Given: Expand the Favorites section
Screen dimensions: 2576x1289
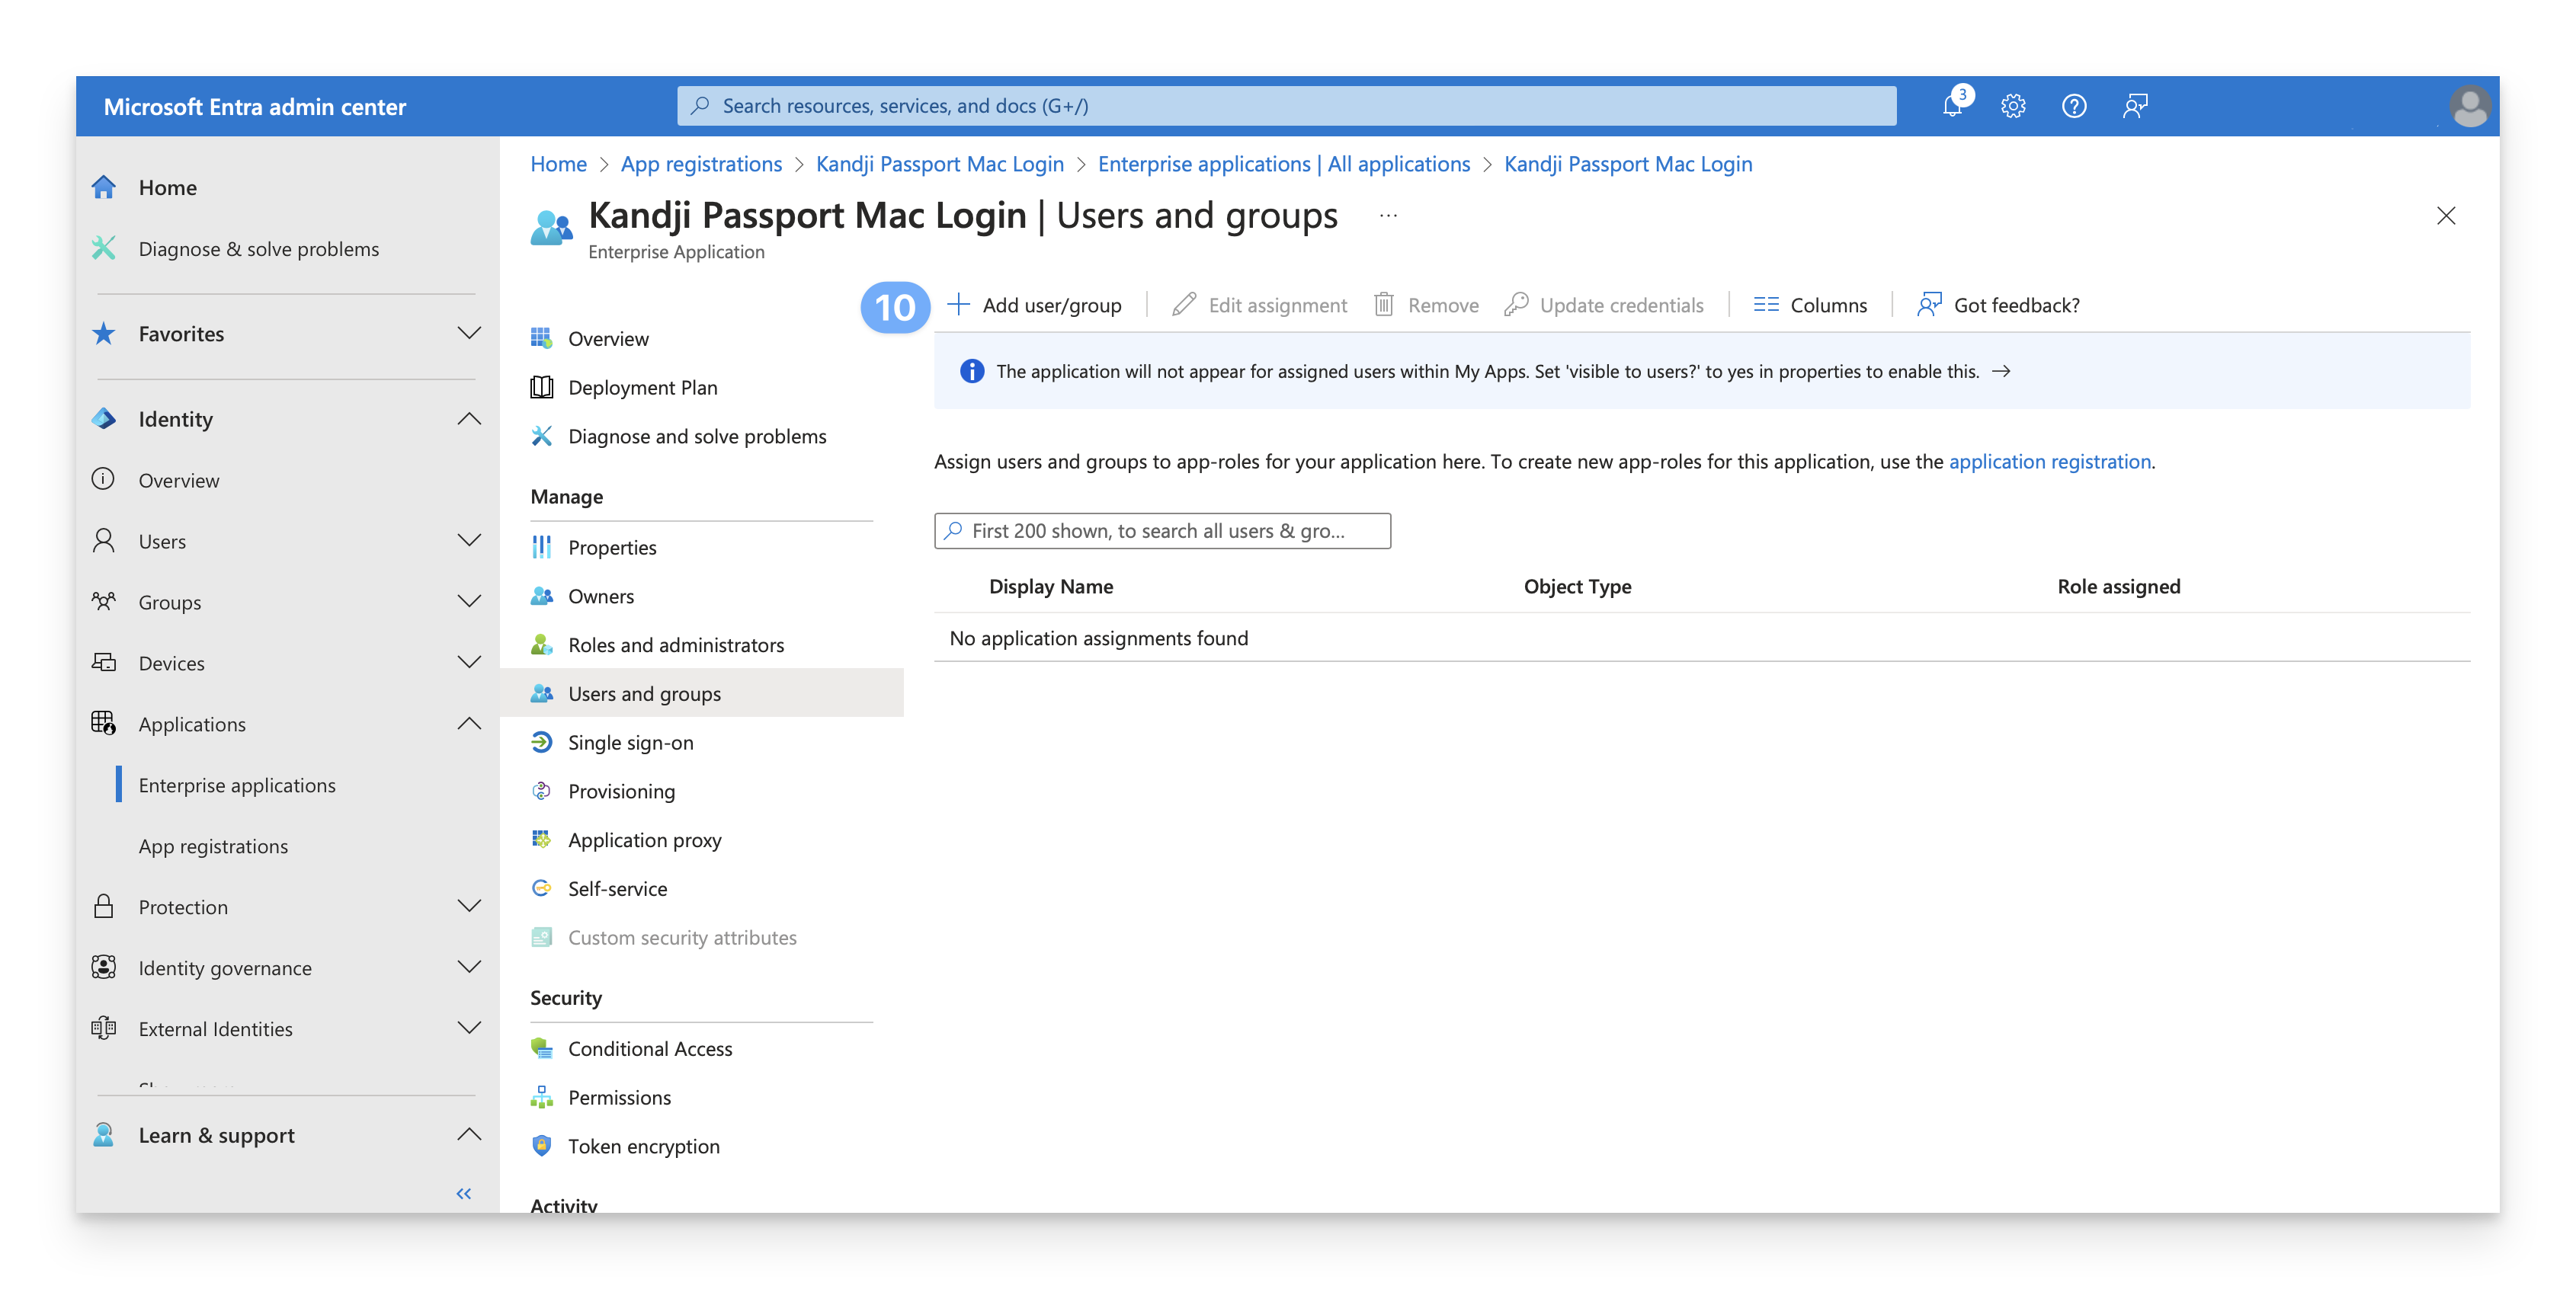Looking at the screenshot, I should click(469, 334).
